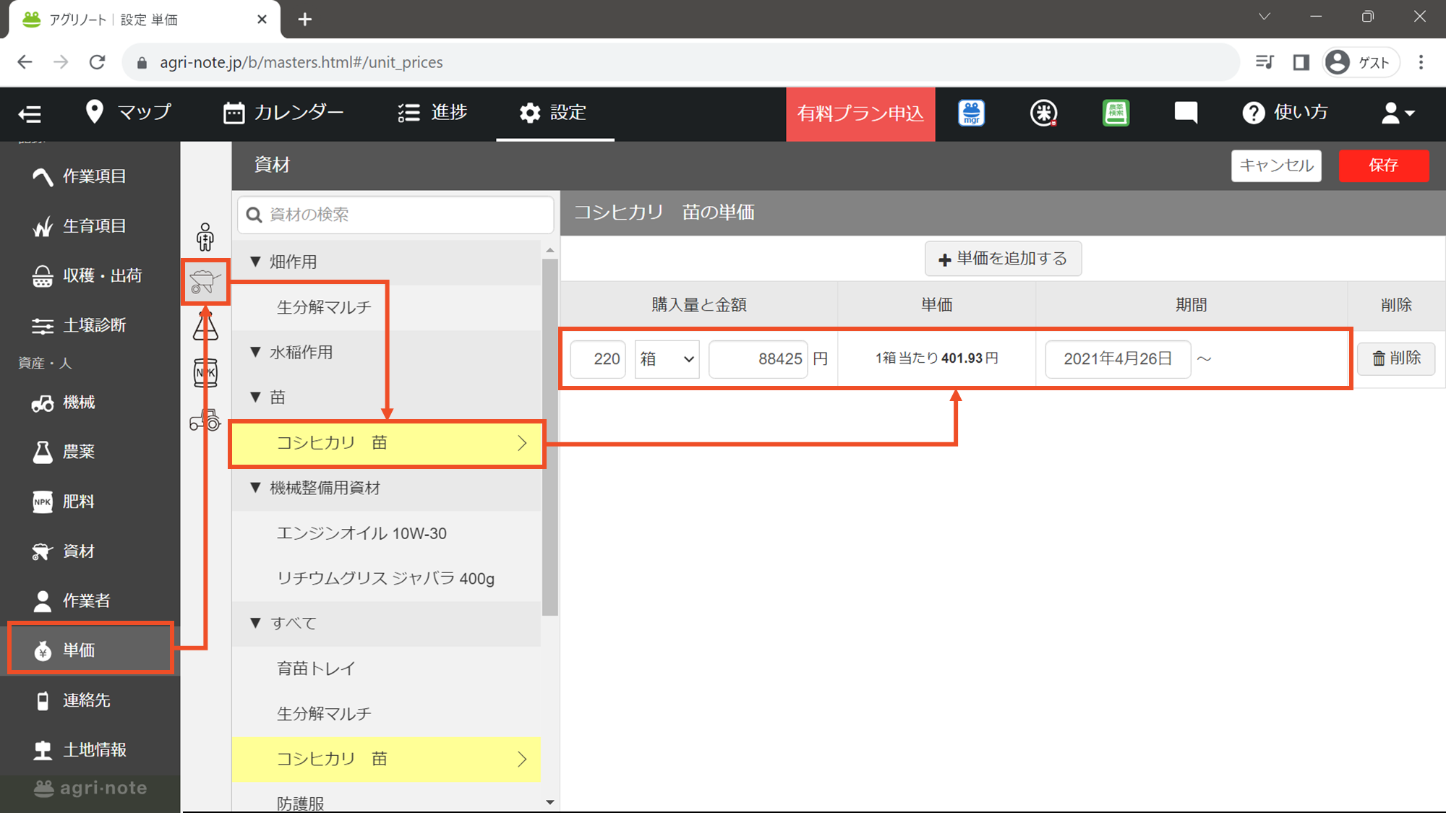Choose the tractor machinery category icon

(x=205, y=420)
